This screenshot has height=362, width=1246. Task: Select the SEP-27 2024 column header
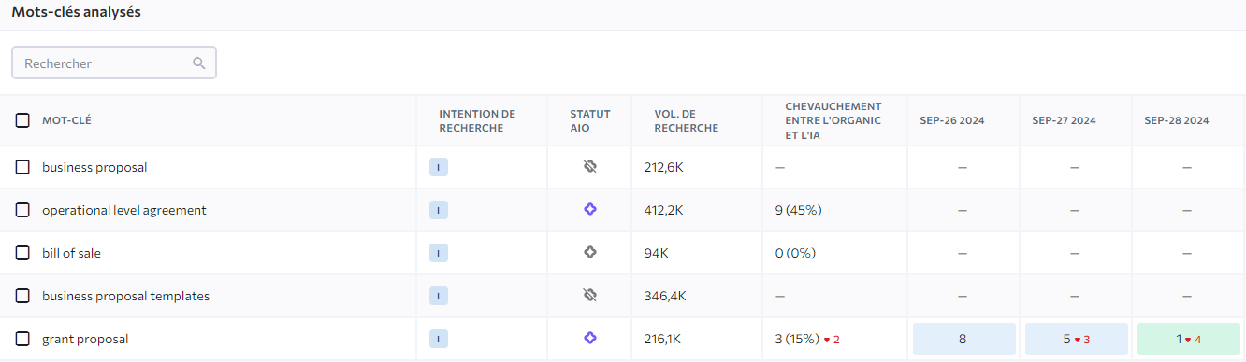pos(1064,120)
